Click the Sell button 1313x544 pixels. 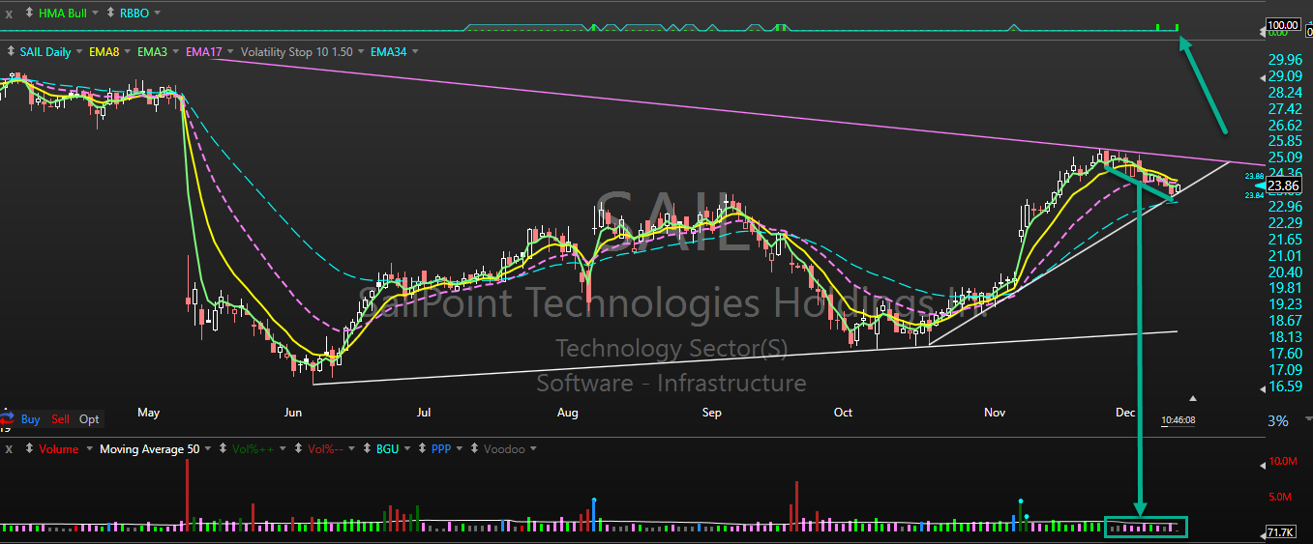(x=60, y=419)
